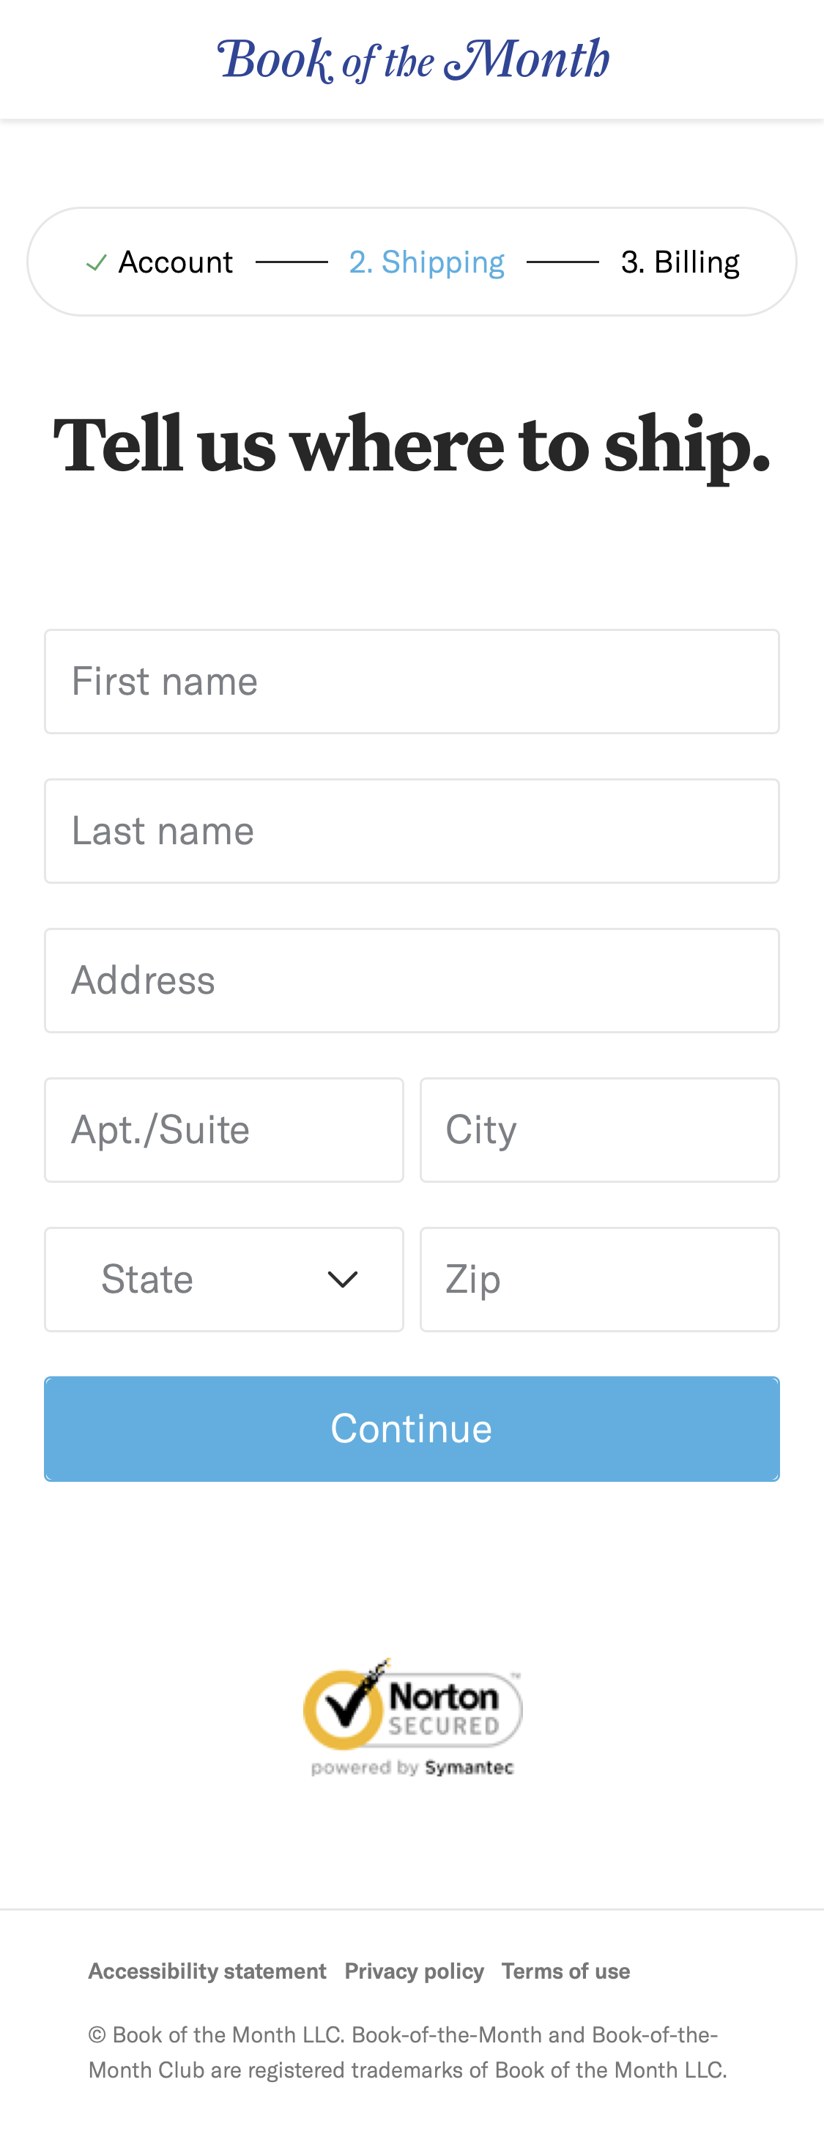The height and width of the screenshot is (2137, 824).
Task: Click the green Account checkmark icon
Action: click(x=98, y=262)
